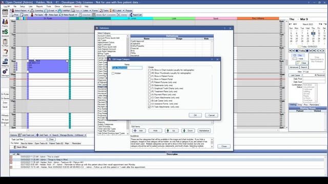
Task: Check Show in Patient Forms option
Action: coord(149,76)
